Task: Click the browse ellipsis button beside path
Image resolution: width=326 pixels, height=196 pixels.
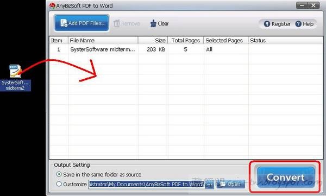Action: (x=210, y=185)
